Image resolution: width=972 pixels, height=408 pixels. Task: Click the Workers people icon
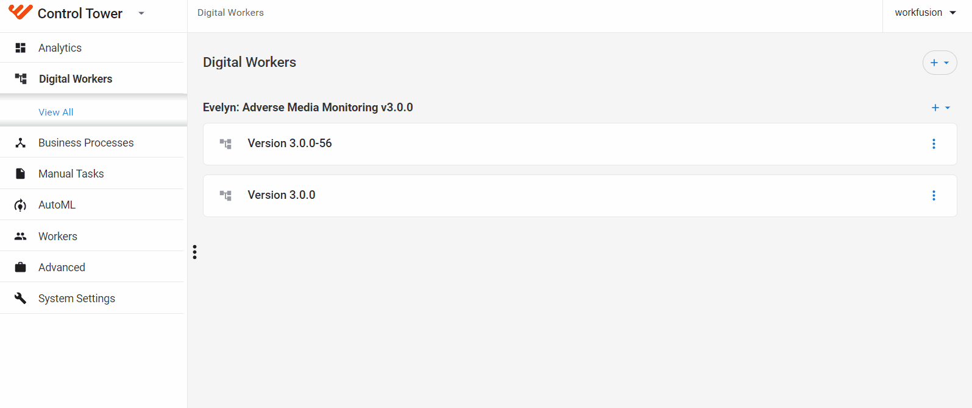click(x=20, y=236)
